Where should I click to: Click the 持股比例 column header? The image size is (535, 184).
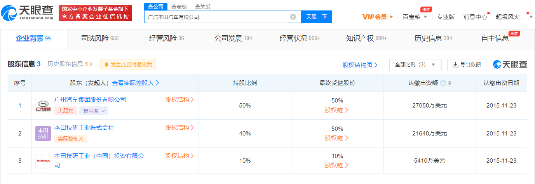[x=245, y=83]
